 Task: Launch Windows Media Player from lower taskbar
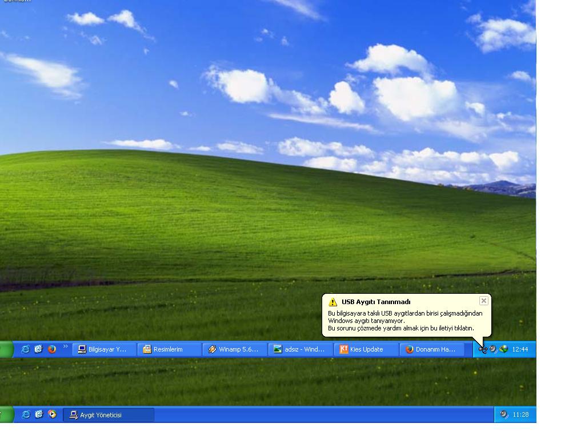point(52,414)
